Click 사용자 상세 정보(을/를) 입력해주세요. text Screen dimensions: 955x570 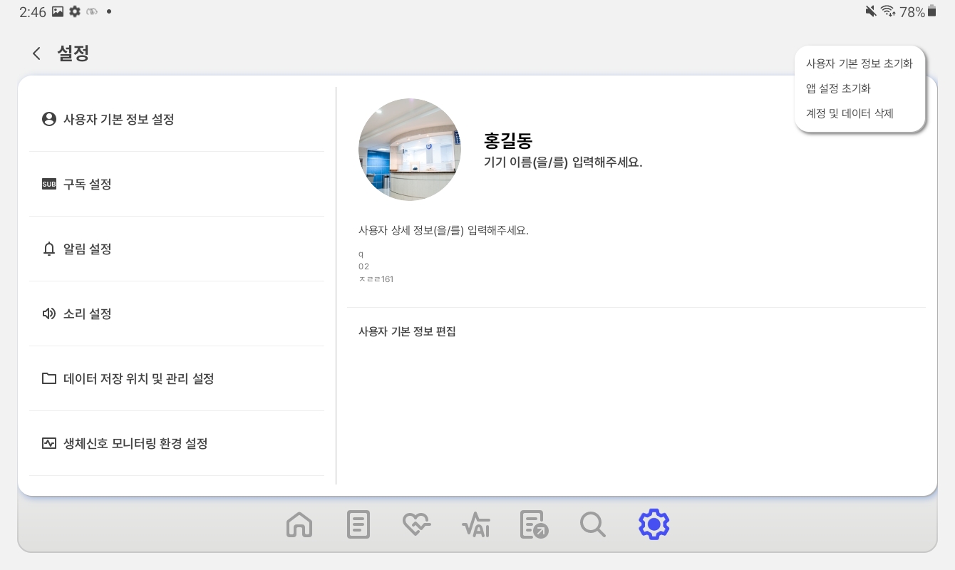click(x=443, y=231)
